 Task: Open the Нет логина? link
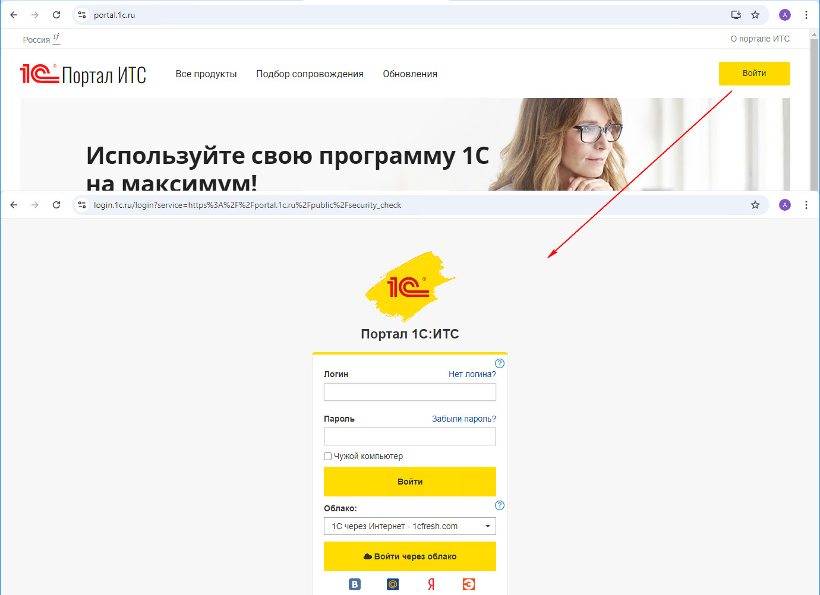(x=472, y=374)
